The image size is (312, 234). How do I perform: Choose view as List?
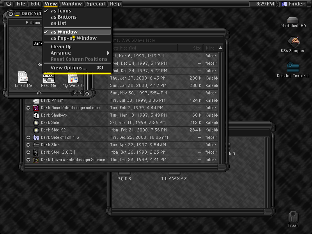pyautogui.click(x=77, y=23)
